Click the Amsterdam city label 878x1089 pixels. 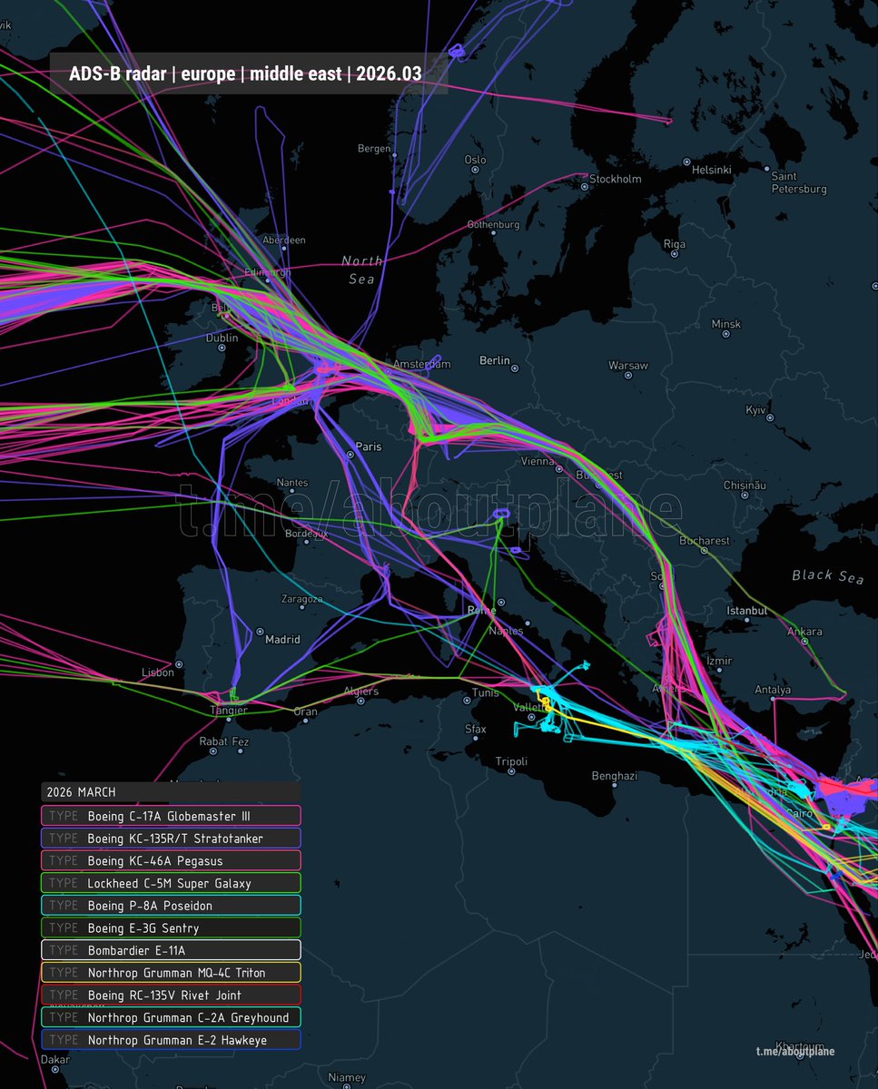(421, 365)
